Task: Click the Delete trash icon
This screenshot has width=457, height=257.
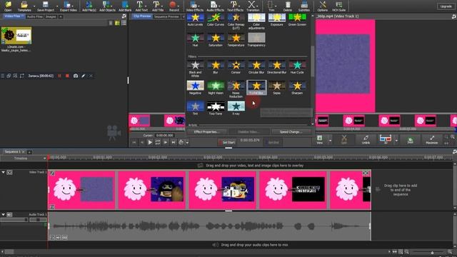Action: coord(288,6)
